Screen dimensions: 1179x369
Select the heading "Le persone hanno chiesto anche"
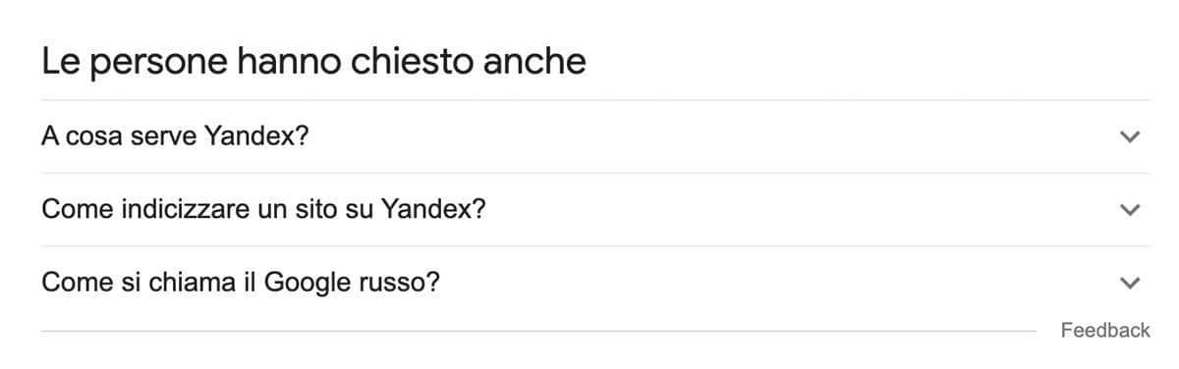[313, 62]
